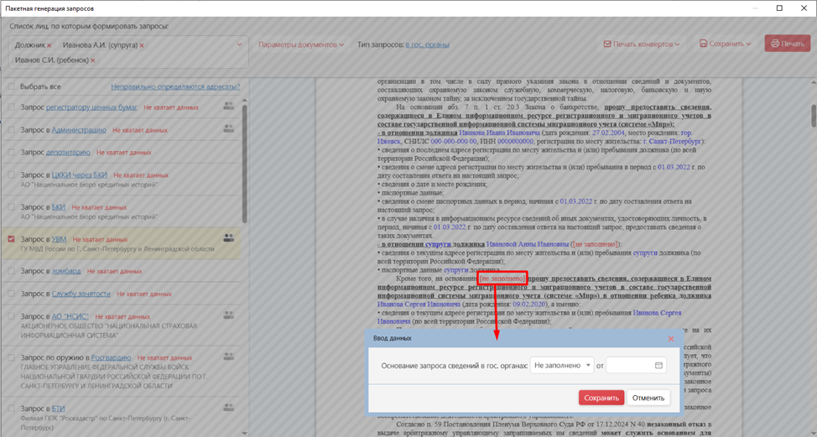Viewport: 817px width, 437px height.
Task: Click Сохранить in the Ввод данных dialog
Action: [601, 398]
